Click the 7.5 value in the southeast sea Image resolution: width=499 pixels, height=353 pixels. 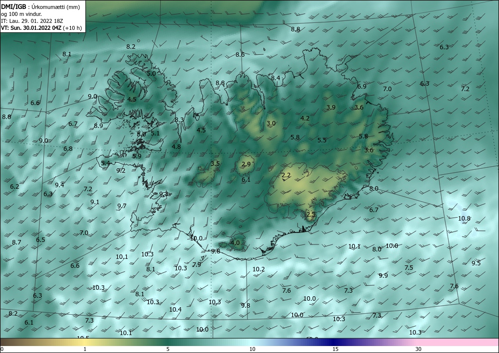pyautogui.click(x=409, y=267)
